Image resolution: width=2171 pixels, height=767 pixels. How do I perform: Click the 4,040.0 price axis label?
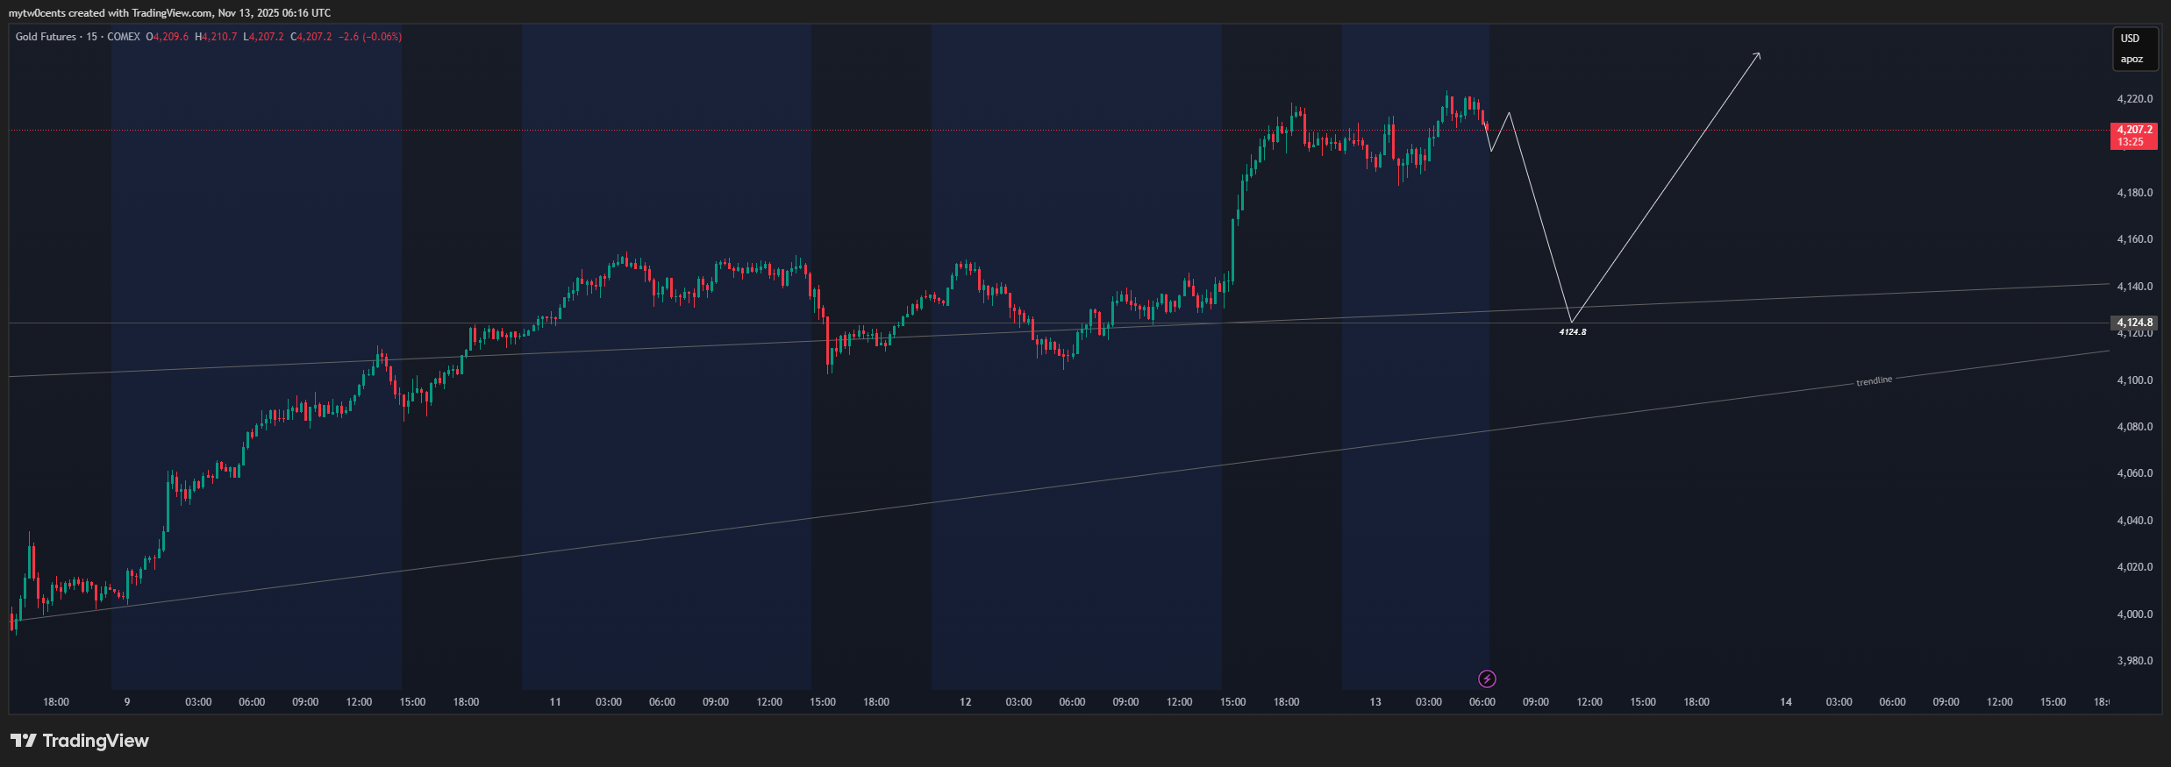click(2134, 521)
